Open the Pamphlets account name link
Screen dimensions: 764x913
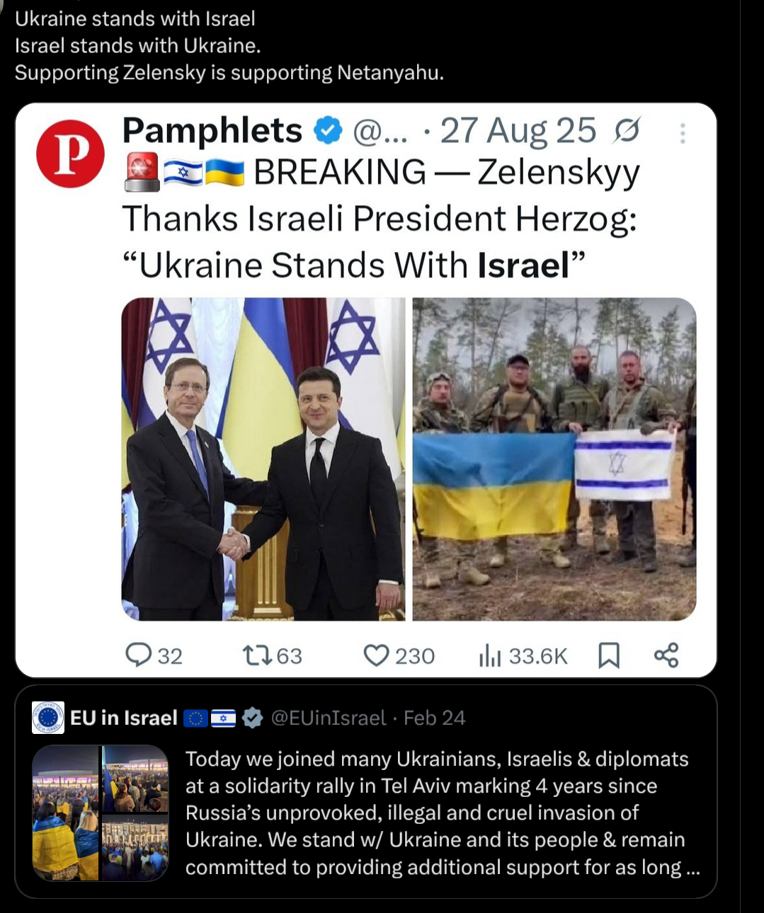click(x=212, y=132)
